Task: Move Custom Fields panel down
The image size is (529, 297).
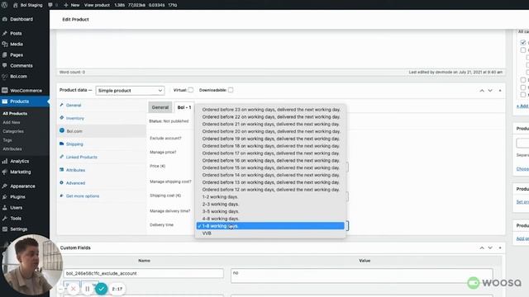Action: (490, 247)
